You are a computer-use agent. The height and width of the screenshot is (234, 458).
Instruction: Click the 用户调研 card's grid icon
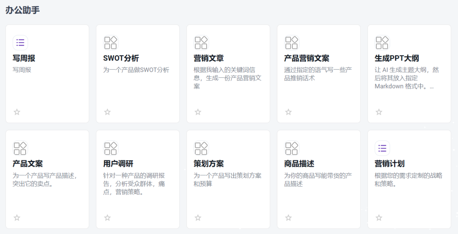[x=111, y=148]
